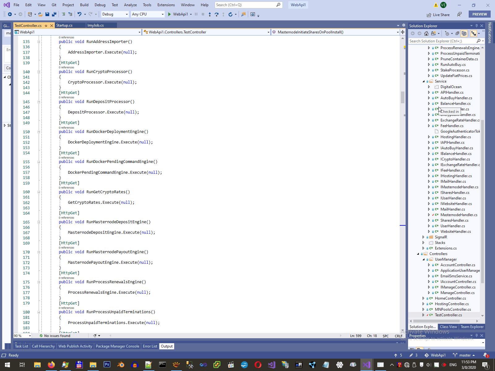
Task: Open the Any CPU platform dropdown
Action: pos(148,14)
